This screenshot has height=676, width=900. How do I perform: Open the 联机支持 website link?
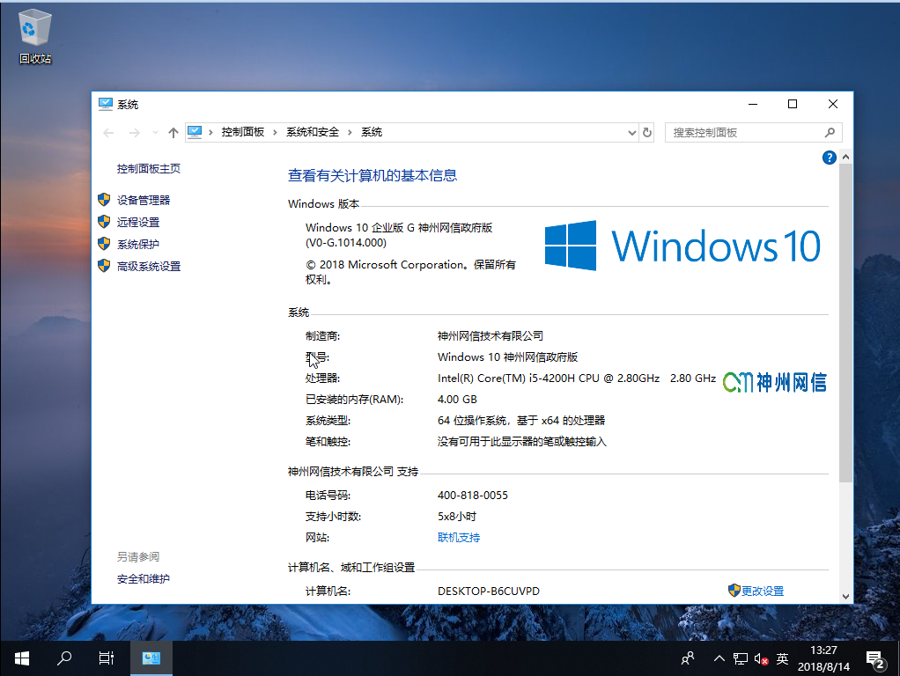tap(459, 538)
